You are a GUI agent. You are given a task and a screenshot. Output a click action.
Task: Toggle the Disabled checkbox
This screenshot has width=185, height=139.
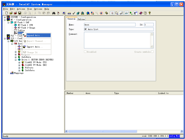click(x=85, y=52)
